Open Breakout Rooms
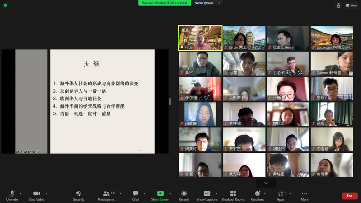 (233, 195)
